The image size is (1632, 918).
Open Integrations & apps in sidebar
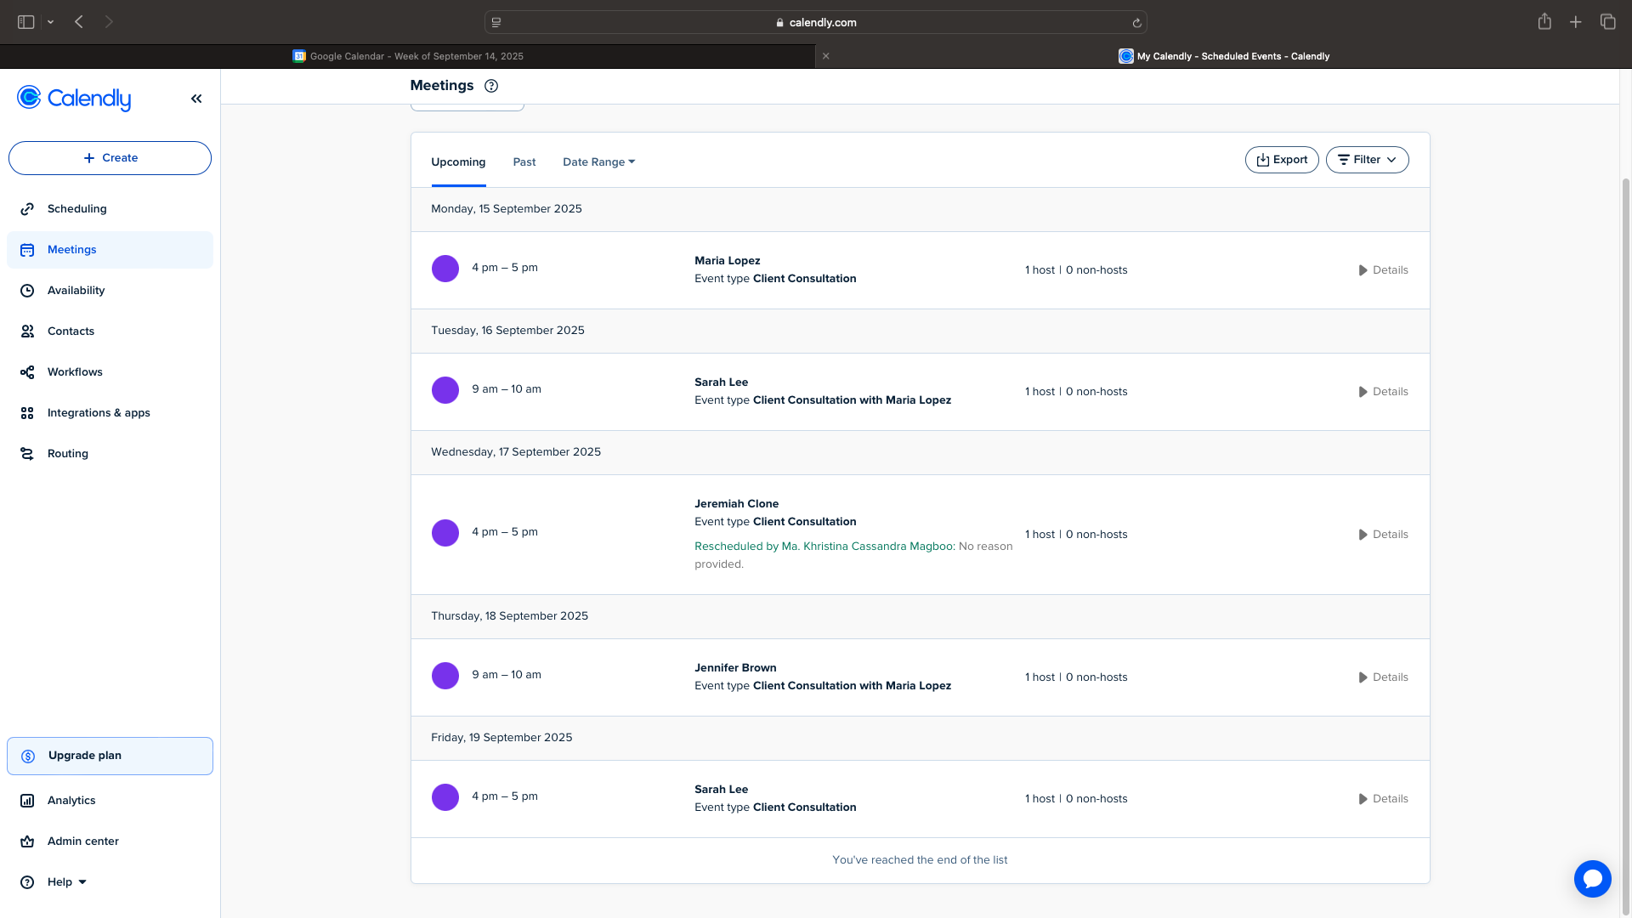[x=99, y=413]
